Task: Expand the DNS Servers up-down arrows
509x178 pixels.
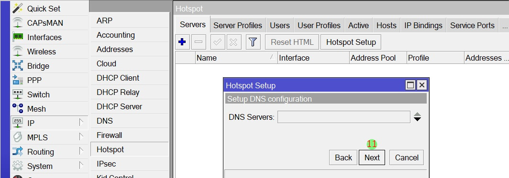Action: coord(418,117)
